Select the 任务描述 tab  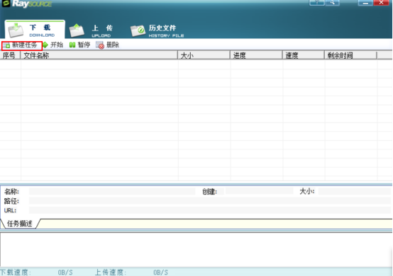click(20, 224)
